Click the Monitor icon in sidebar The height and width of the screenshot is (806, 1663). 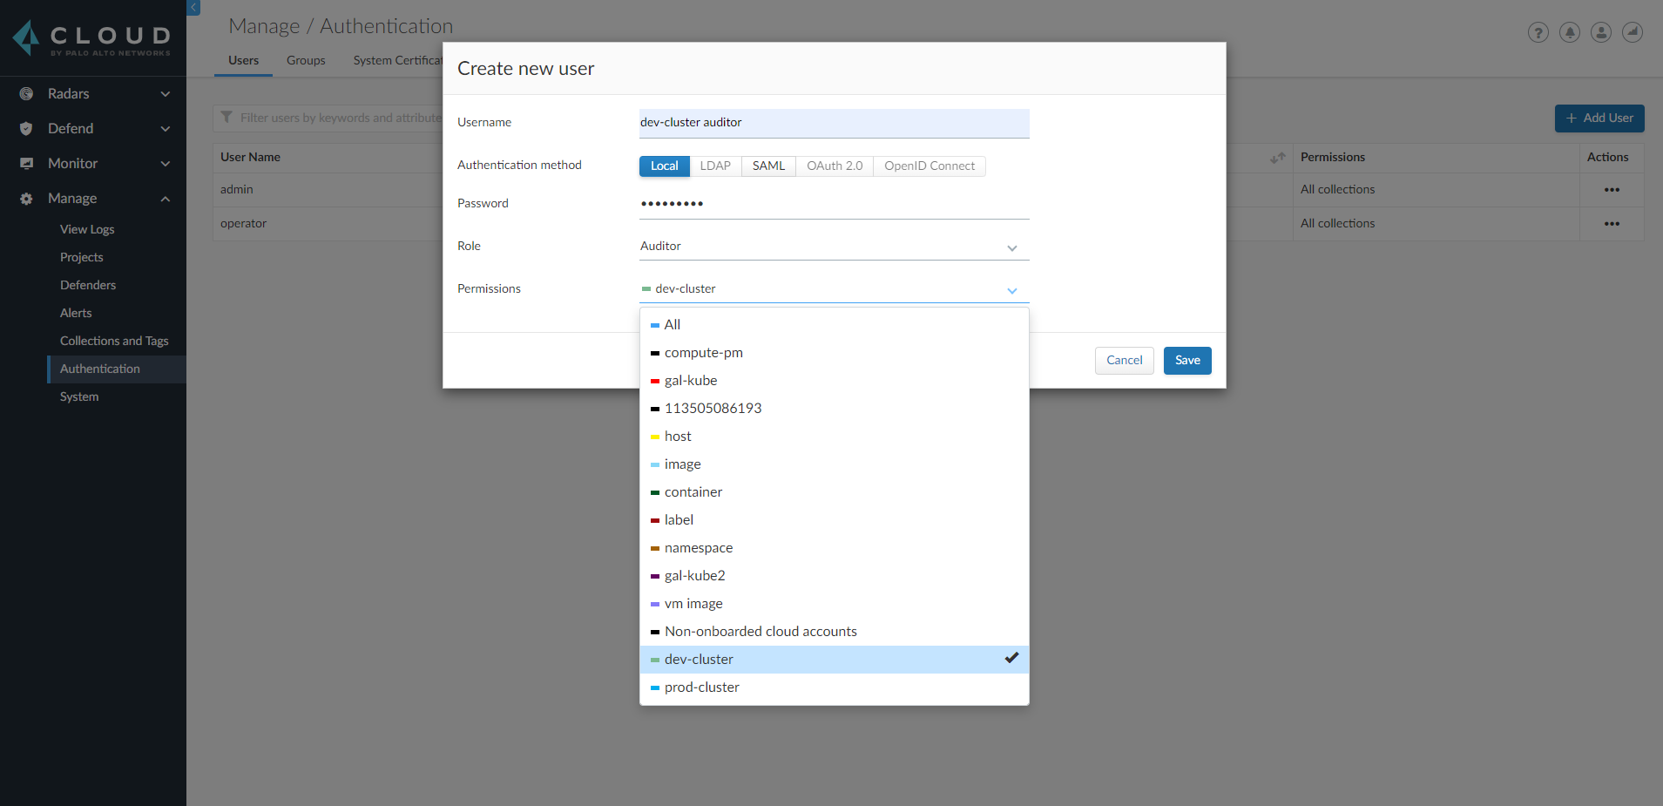[26, 164]
